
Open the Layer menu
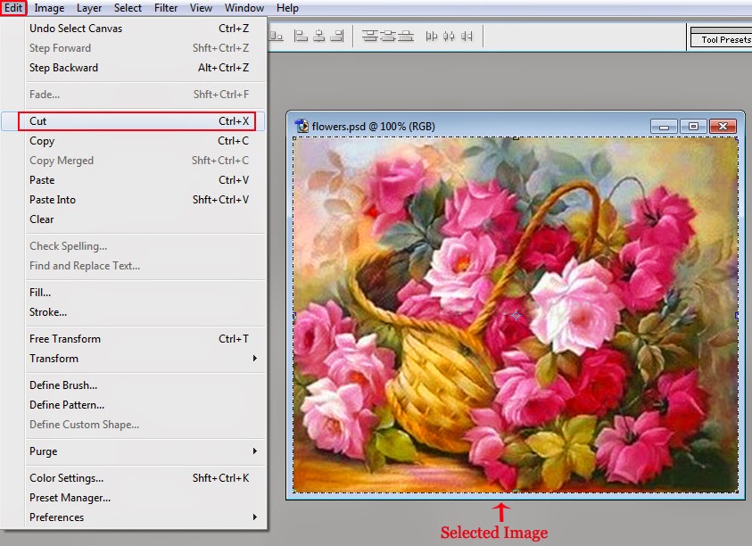88,8
